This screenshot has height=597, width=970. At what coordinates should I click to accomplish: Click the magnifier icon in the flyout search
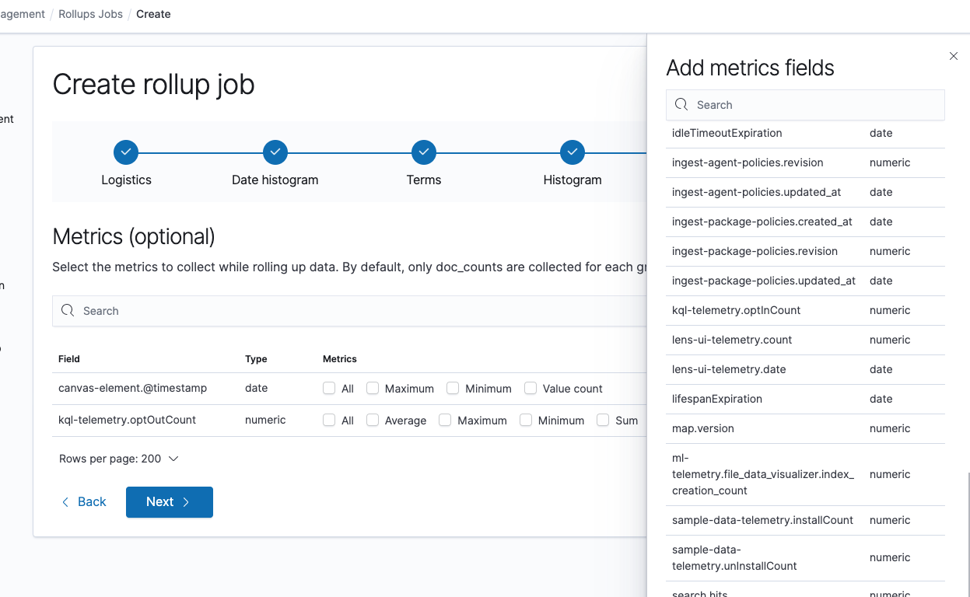pos(681,105)
